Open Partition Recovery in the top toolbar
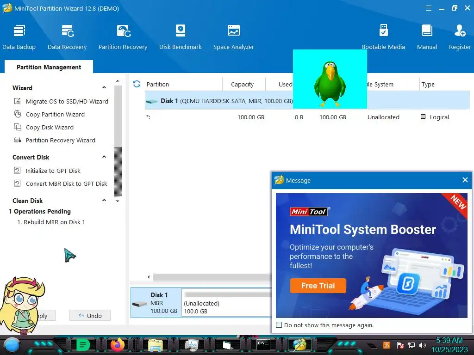 click(123, 37)
